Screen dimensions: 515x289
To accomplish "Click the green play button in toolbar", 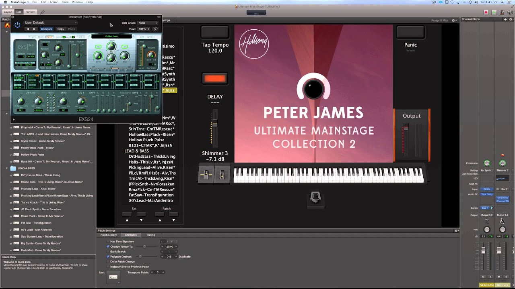I will click(x=494, y=12).
